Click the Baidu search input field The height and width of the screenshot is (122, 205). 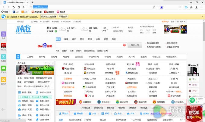91,45
